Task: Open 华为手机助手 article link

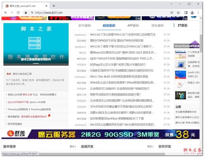Action: pos(121,106)
